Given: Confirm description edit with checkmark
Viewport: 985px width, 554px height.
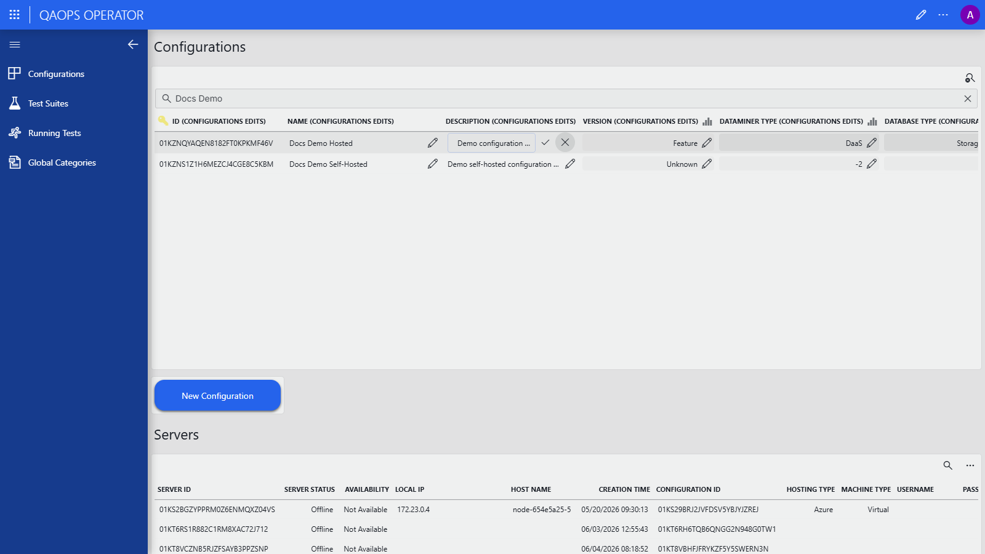Looking at the screenshot, I should click(545, 142).
